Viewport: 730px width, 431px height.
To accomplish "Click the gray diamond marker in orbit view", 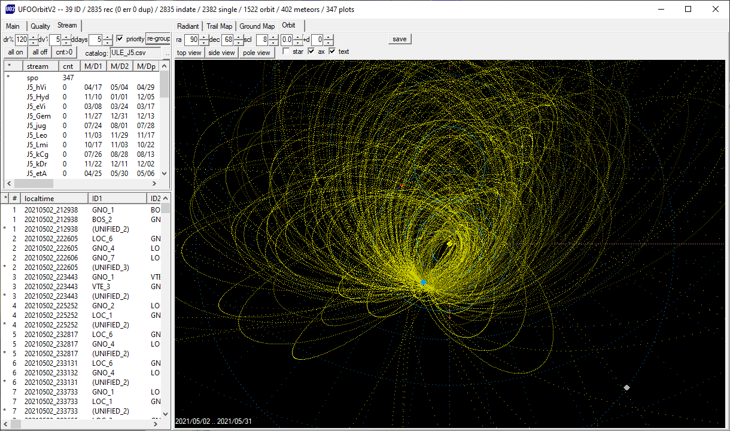I will (x=626, y=387).
